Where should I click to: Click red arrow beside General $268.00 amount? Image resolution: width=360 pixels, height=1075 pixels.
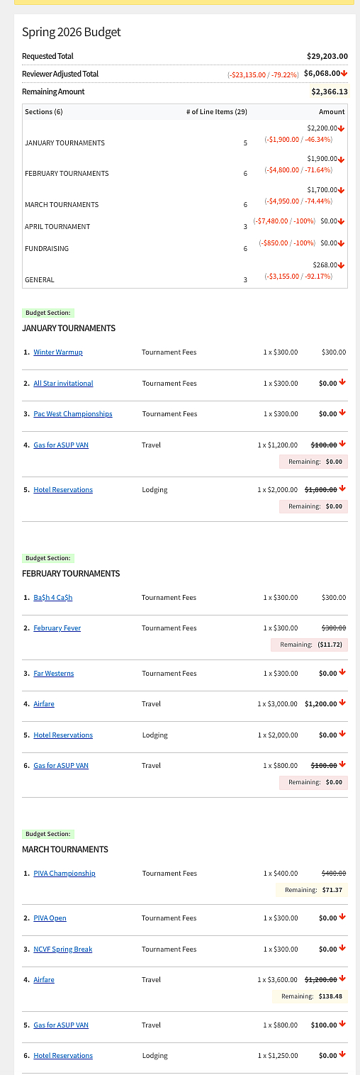(x=342, y=265)
